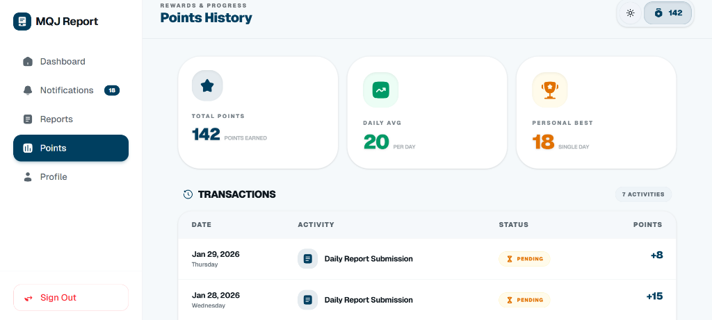Select the Points sidebar tab
Screen dimensions: 712x320
pos(71,148)
